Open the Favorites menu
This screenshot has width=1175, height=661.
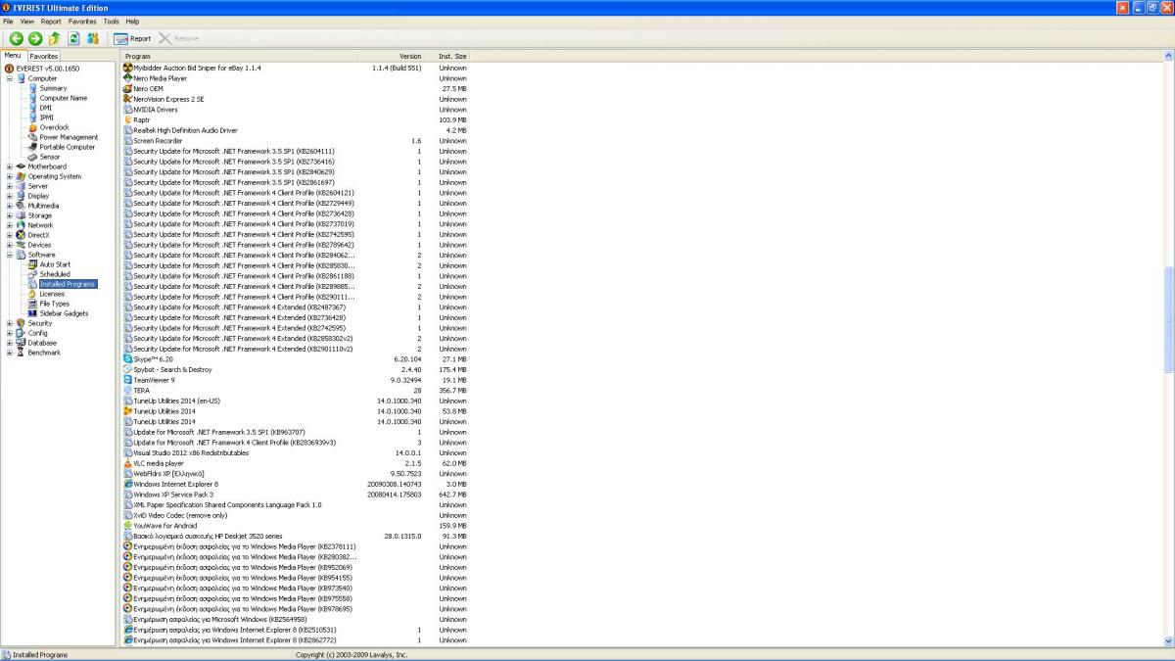coord(82,21)
